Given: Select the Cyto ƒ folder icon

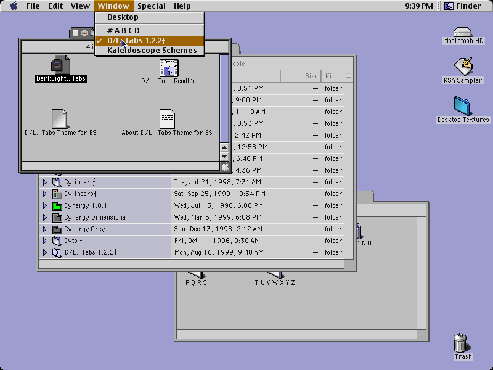Looking at the screenshot, I should pyautogui.click(x=57, y=241).
